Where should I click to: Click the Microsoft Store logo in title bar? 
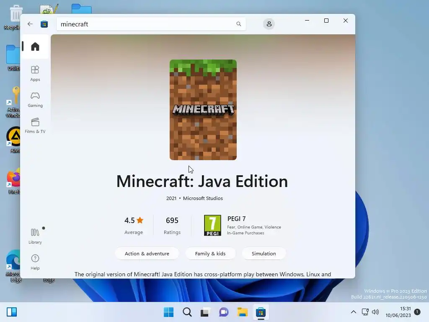pos(44,24)
